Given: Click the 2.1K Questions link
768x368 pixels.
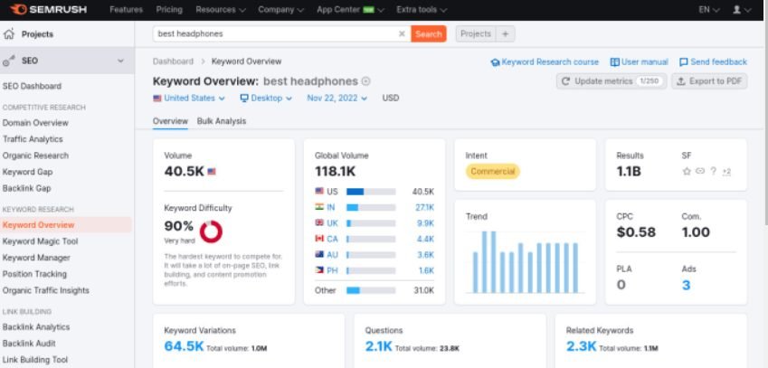Looking at the screenshot, I should click(x=379, y=346).
